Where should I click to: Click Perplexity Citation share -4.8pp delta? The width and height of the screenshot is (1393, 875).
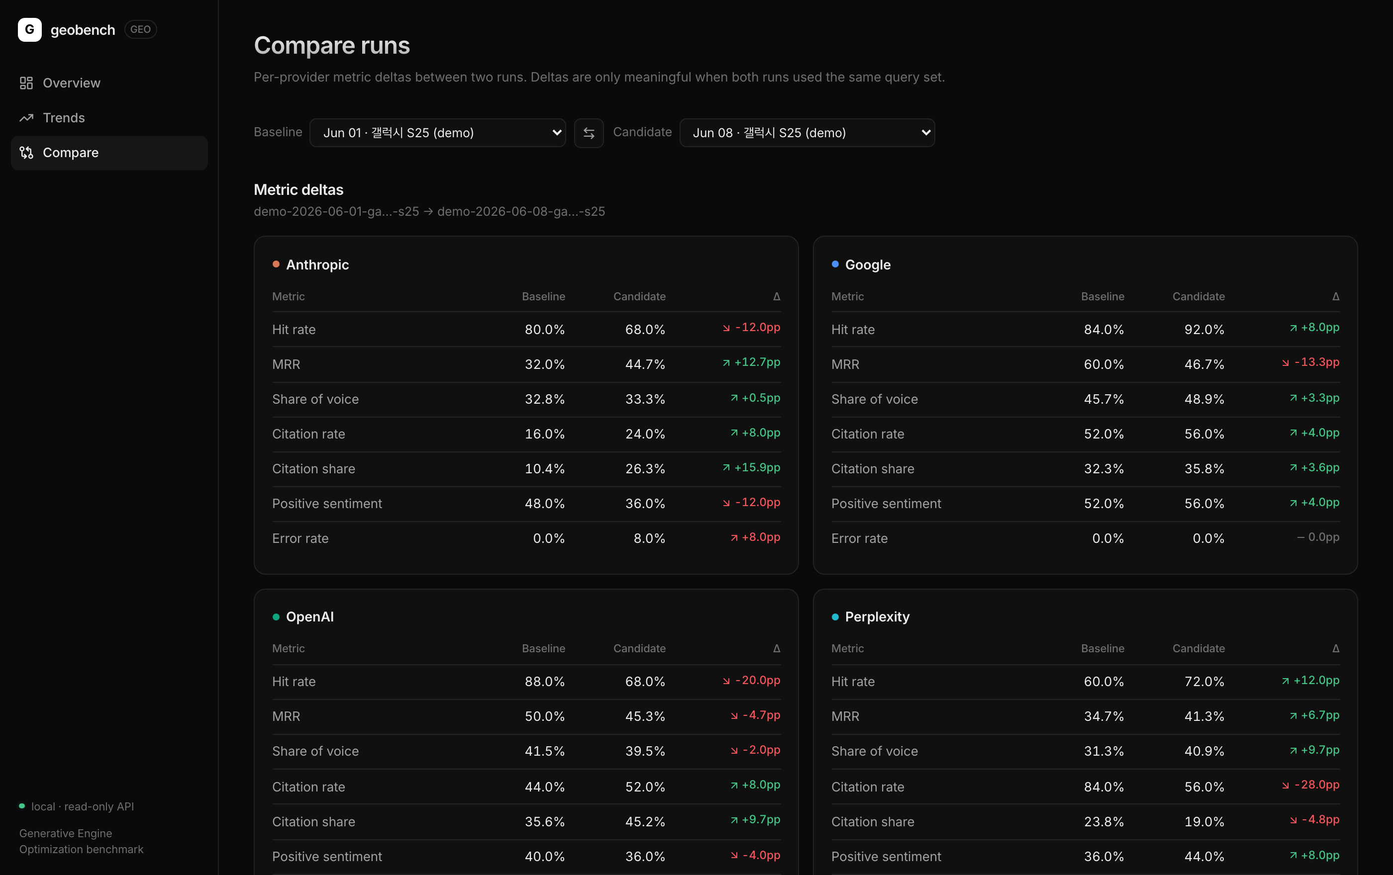[x=1314, y=819]
